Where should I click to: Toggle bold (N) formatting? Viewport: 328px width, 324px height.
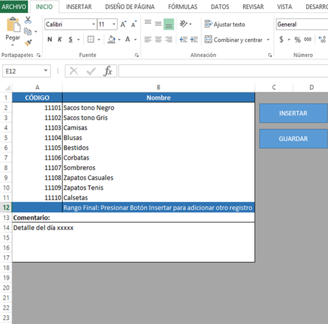click(50, 40)
